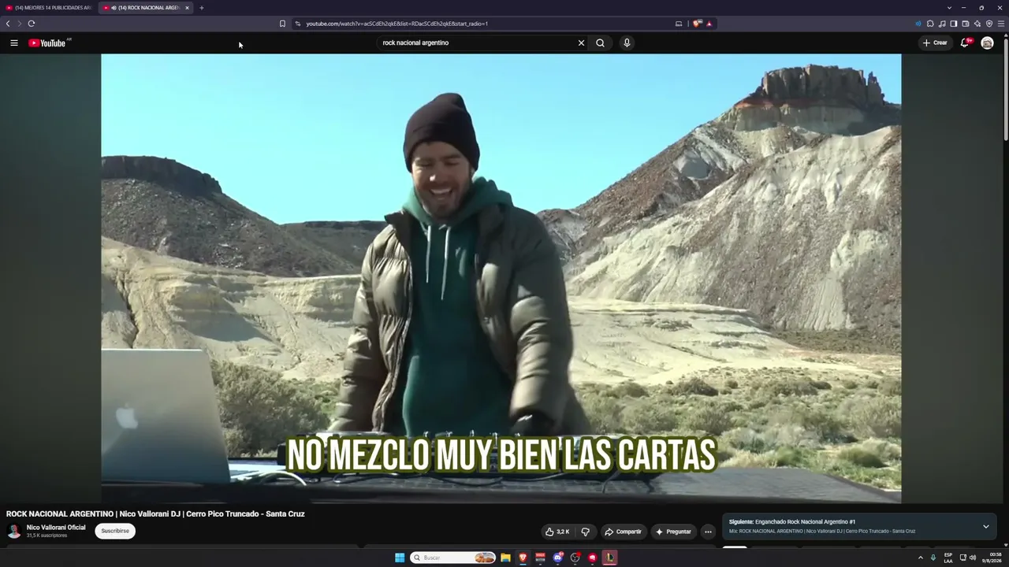Click the Windows taskbar Buscar search box
The image size is (1009, 567).
[x=452, y=558]
